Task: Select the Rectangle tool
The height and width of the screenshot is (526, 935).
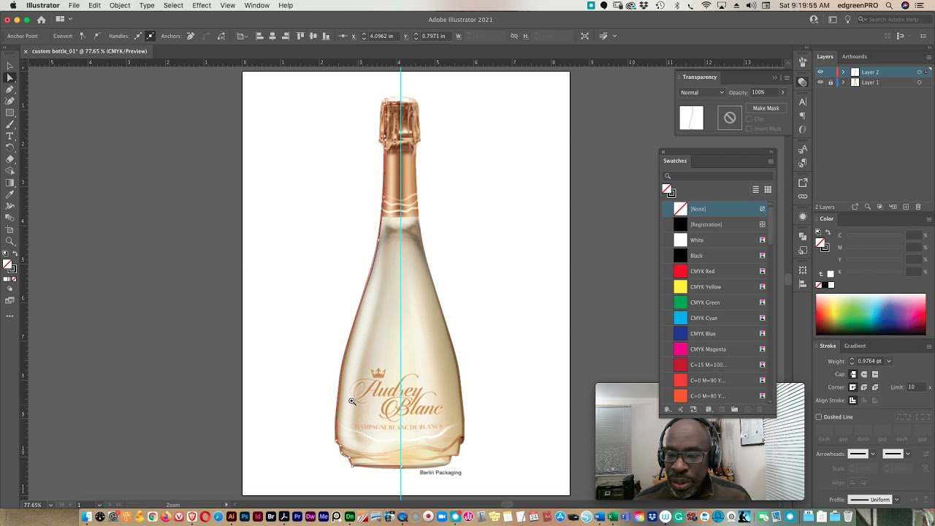Action: [x=10, y=113]
